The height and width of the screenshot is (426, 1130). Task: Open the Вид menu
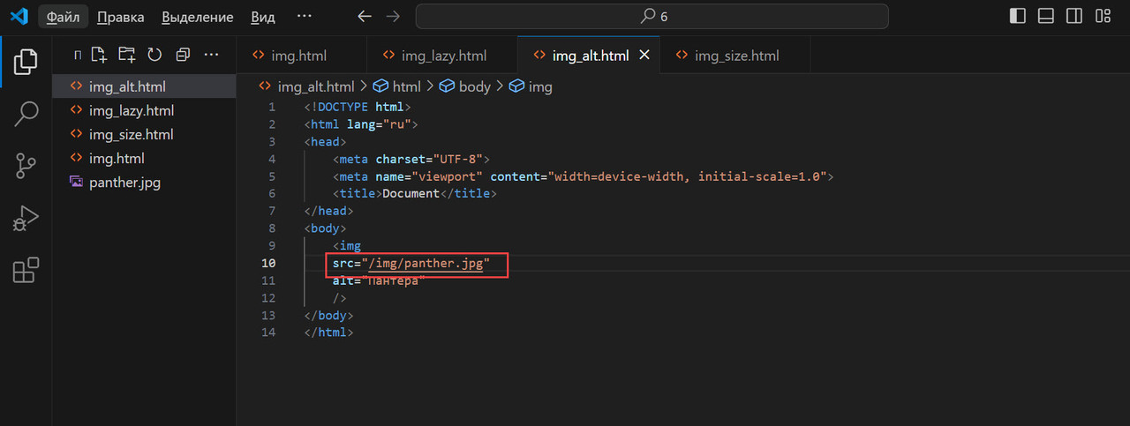point(262,17)
